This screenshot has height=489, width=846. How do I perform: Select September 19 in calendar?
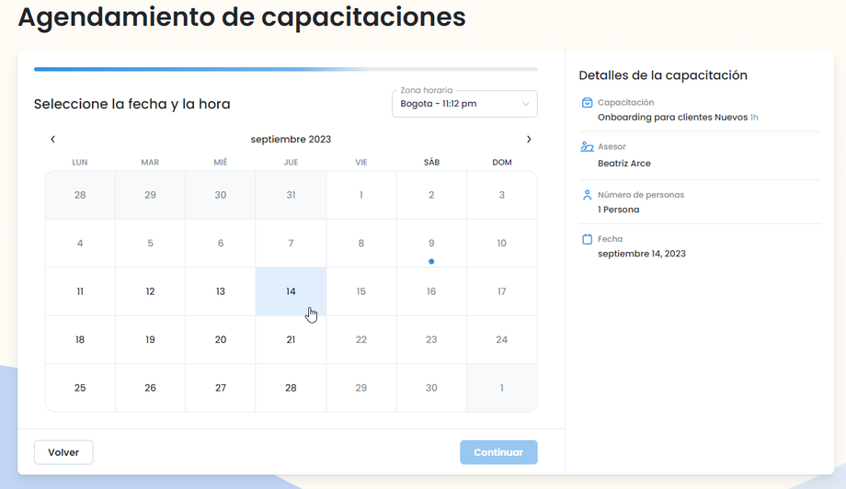(150, 340)
